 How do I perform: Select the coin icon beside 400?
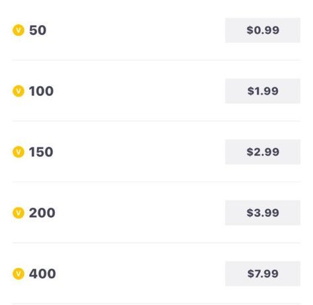(x=19, y=273)
